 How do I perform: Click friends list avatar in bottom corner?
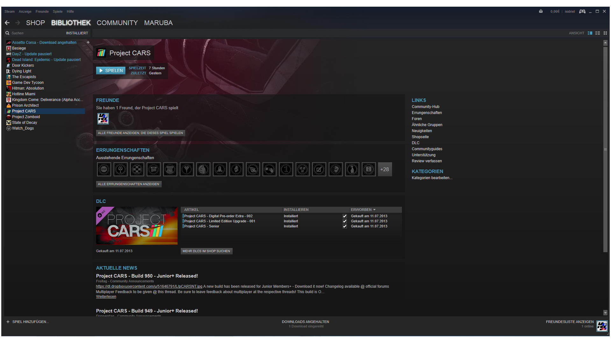tap(602, 326)
